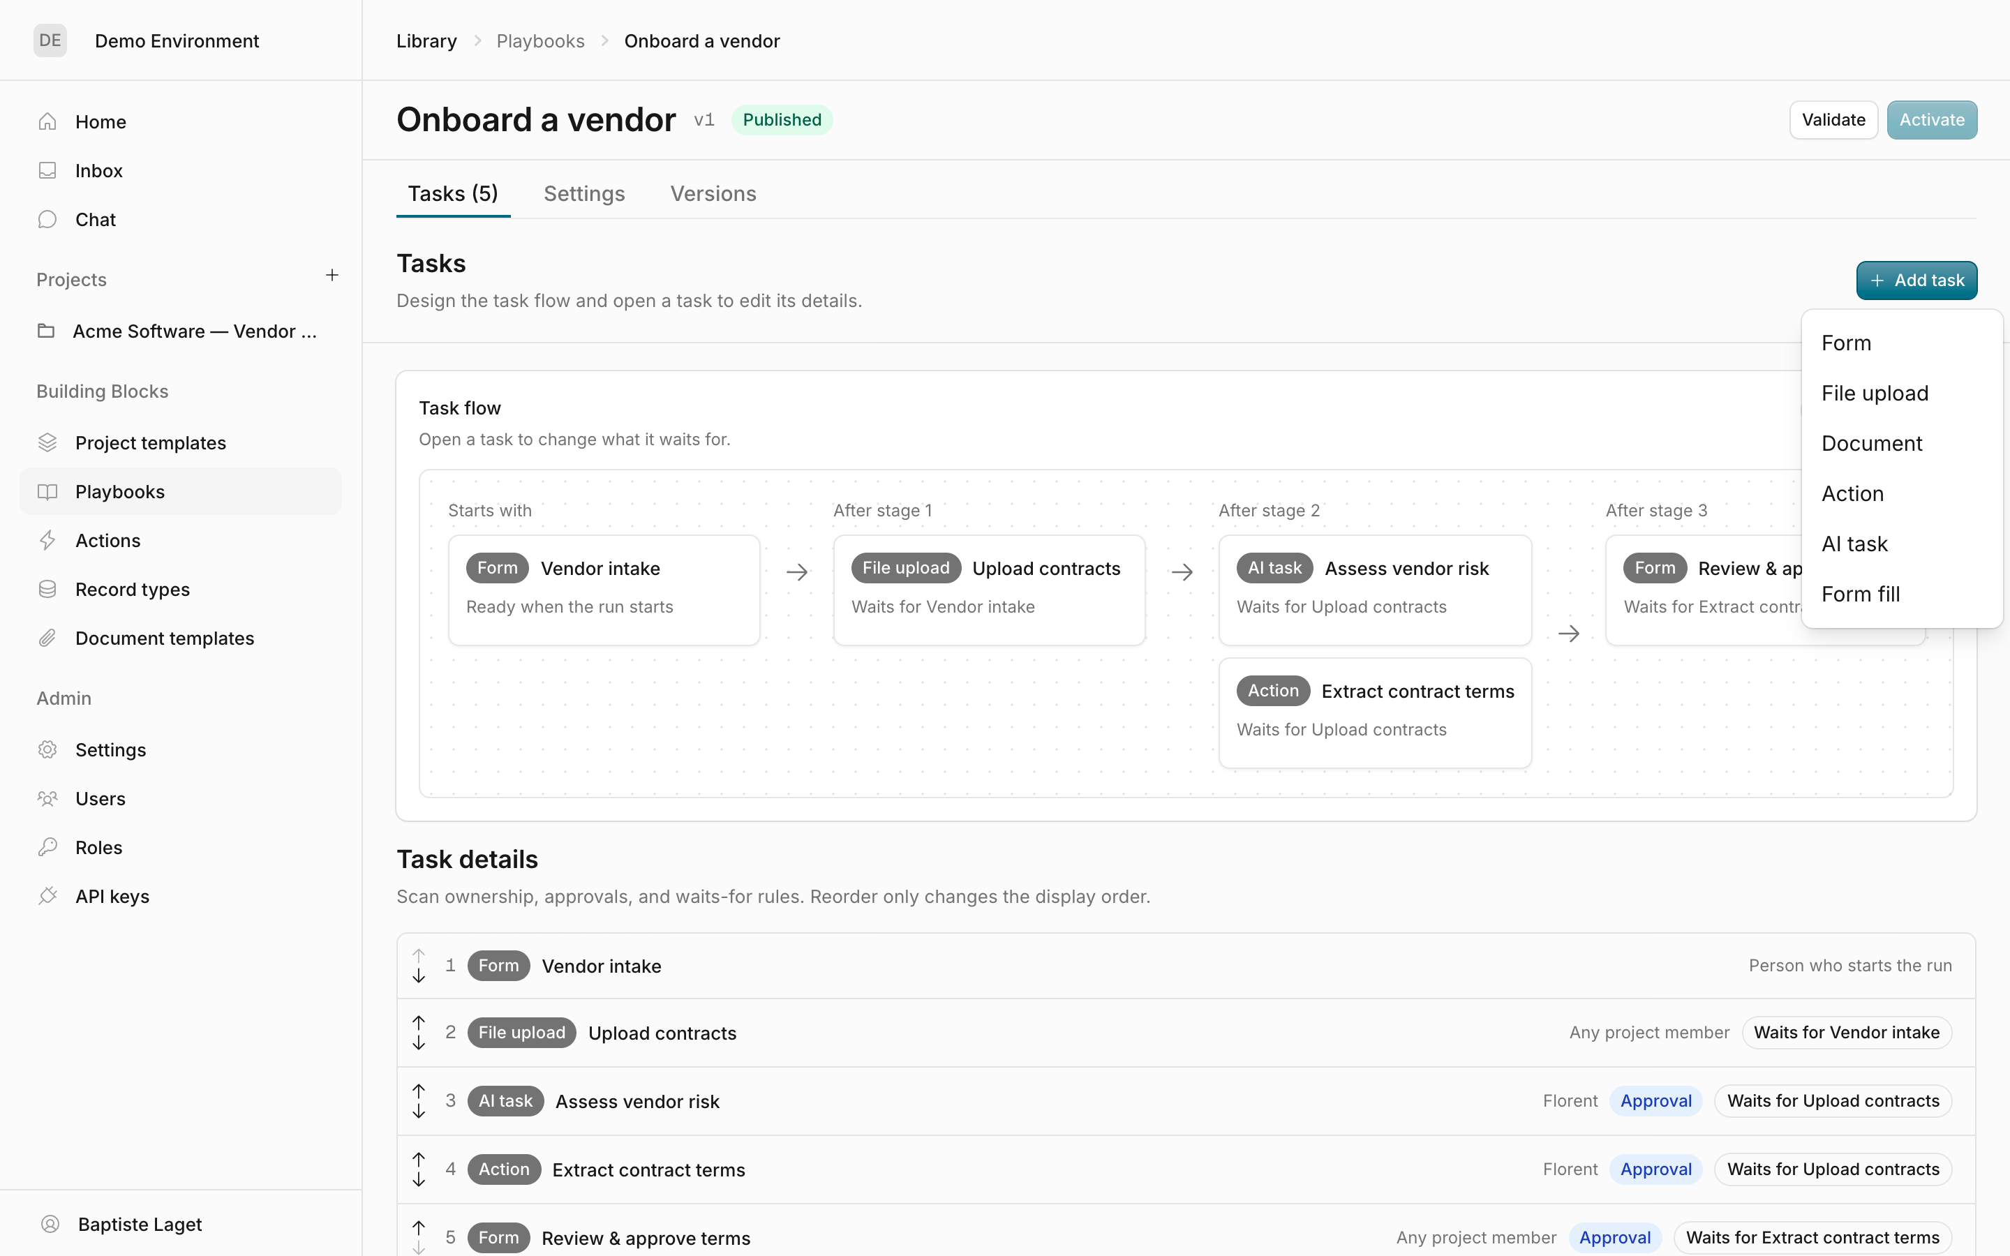
Task: Click the Activate button
Action: pyautogui.click(x=1931, y=119)
